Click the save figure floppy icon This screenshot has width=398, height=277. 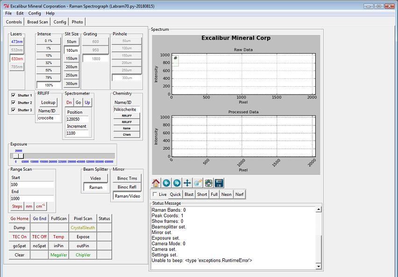219,183
